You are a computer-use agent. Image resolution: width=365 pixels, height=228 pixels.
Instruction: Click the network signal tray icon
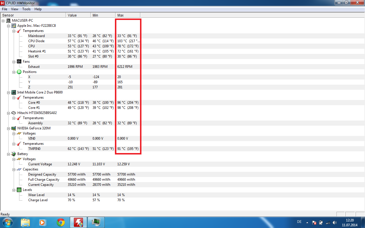(328, 223)
